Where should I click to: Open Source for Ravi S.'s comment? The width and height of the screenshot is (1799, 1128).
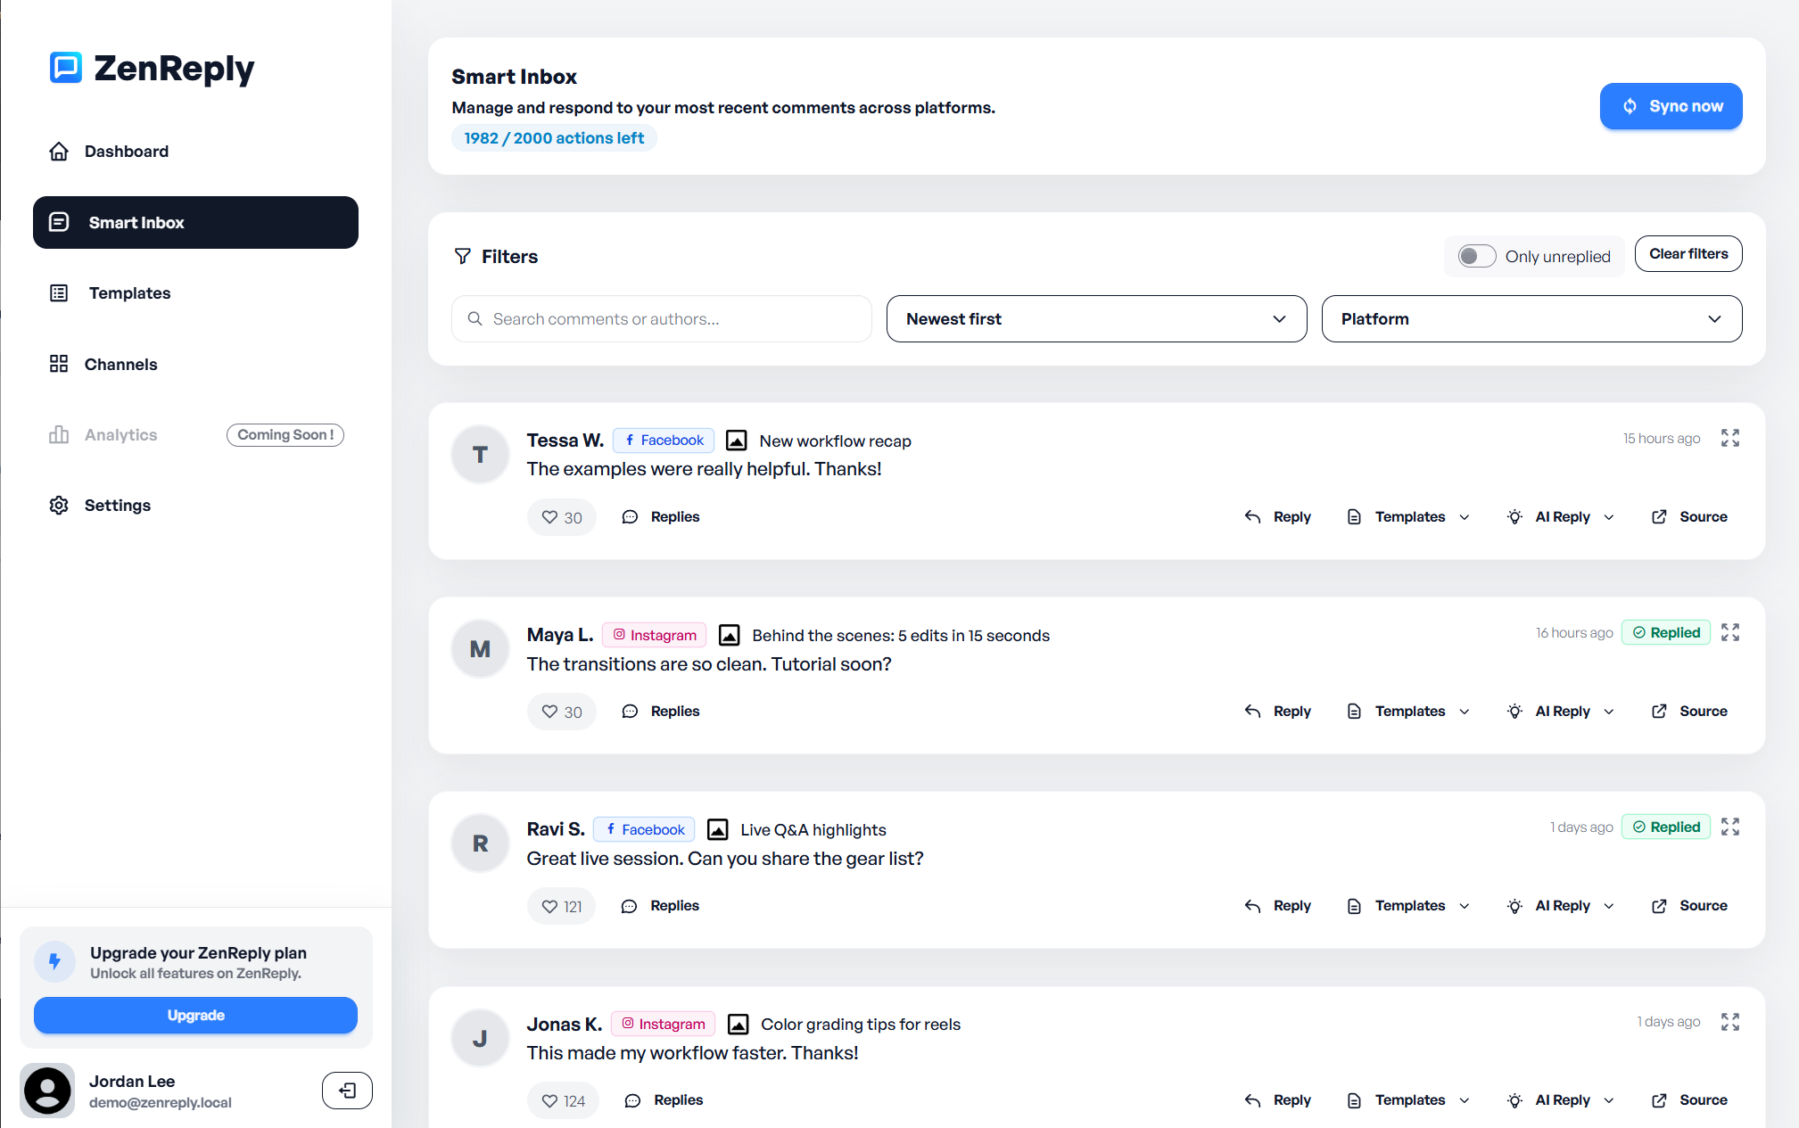point(1688,905)
